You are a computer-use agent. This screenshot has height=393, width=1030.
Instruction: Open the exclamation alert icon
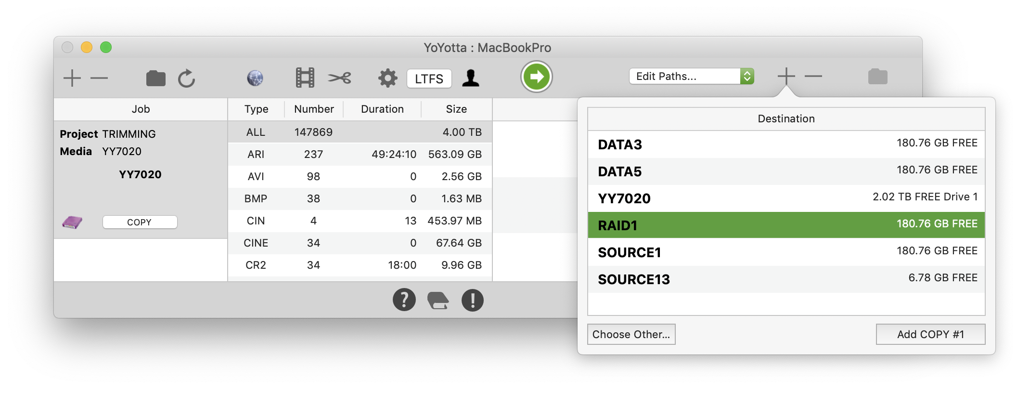tap(473, 300)
